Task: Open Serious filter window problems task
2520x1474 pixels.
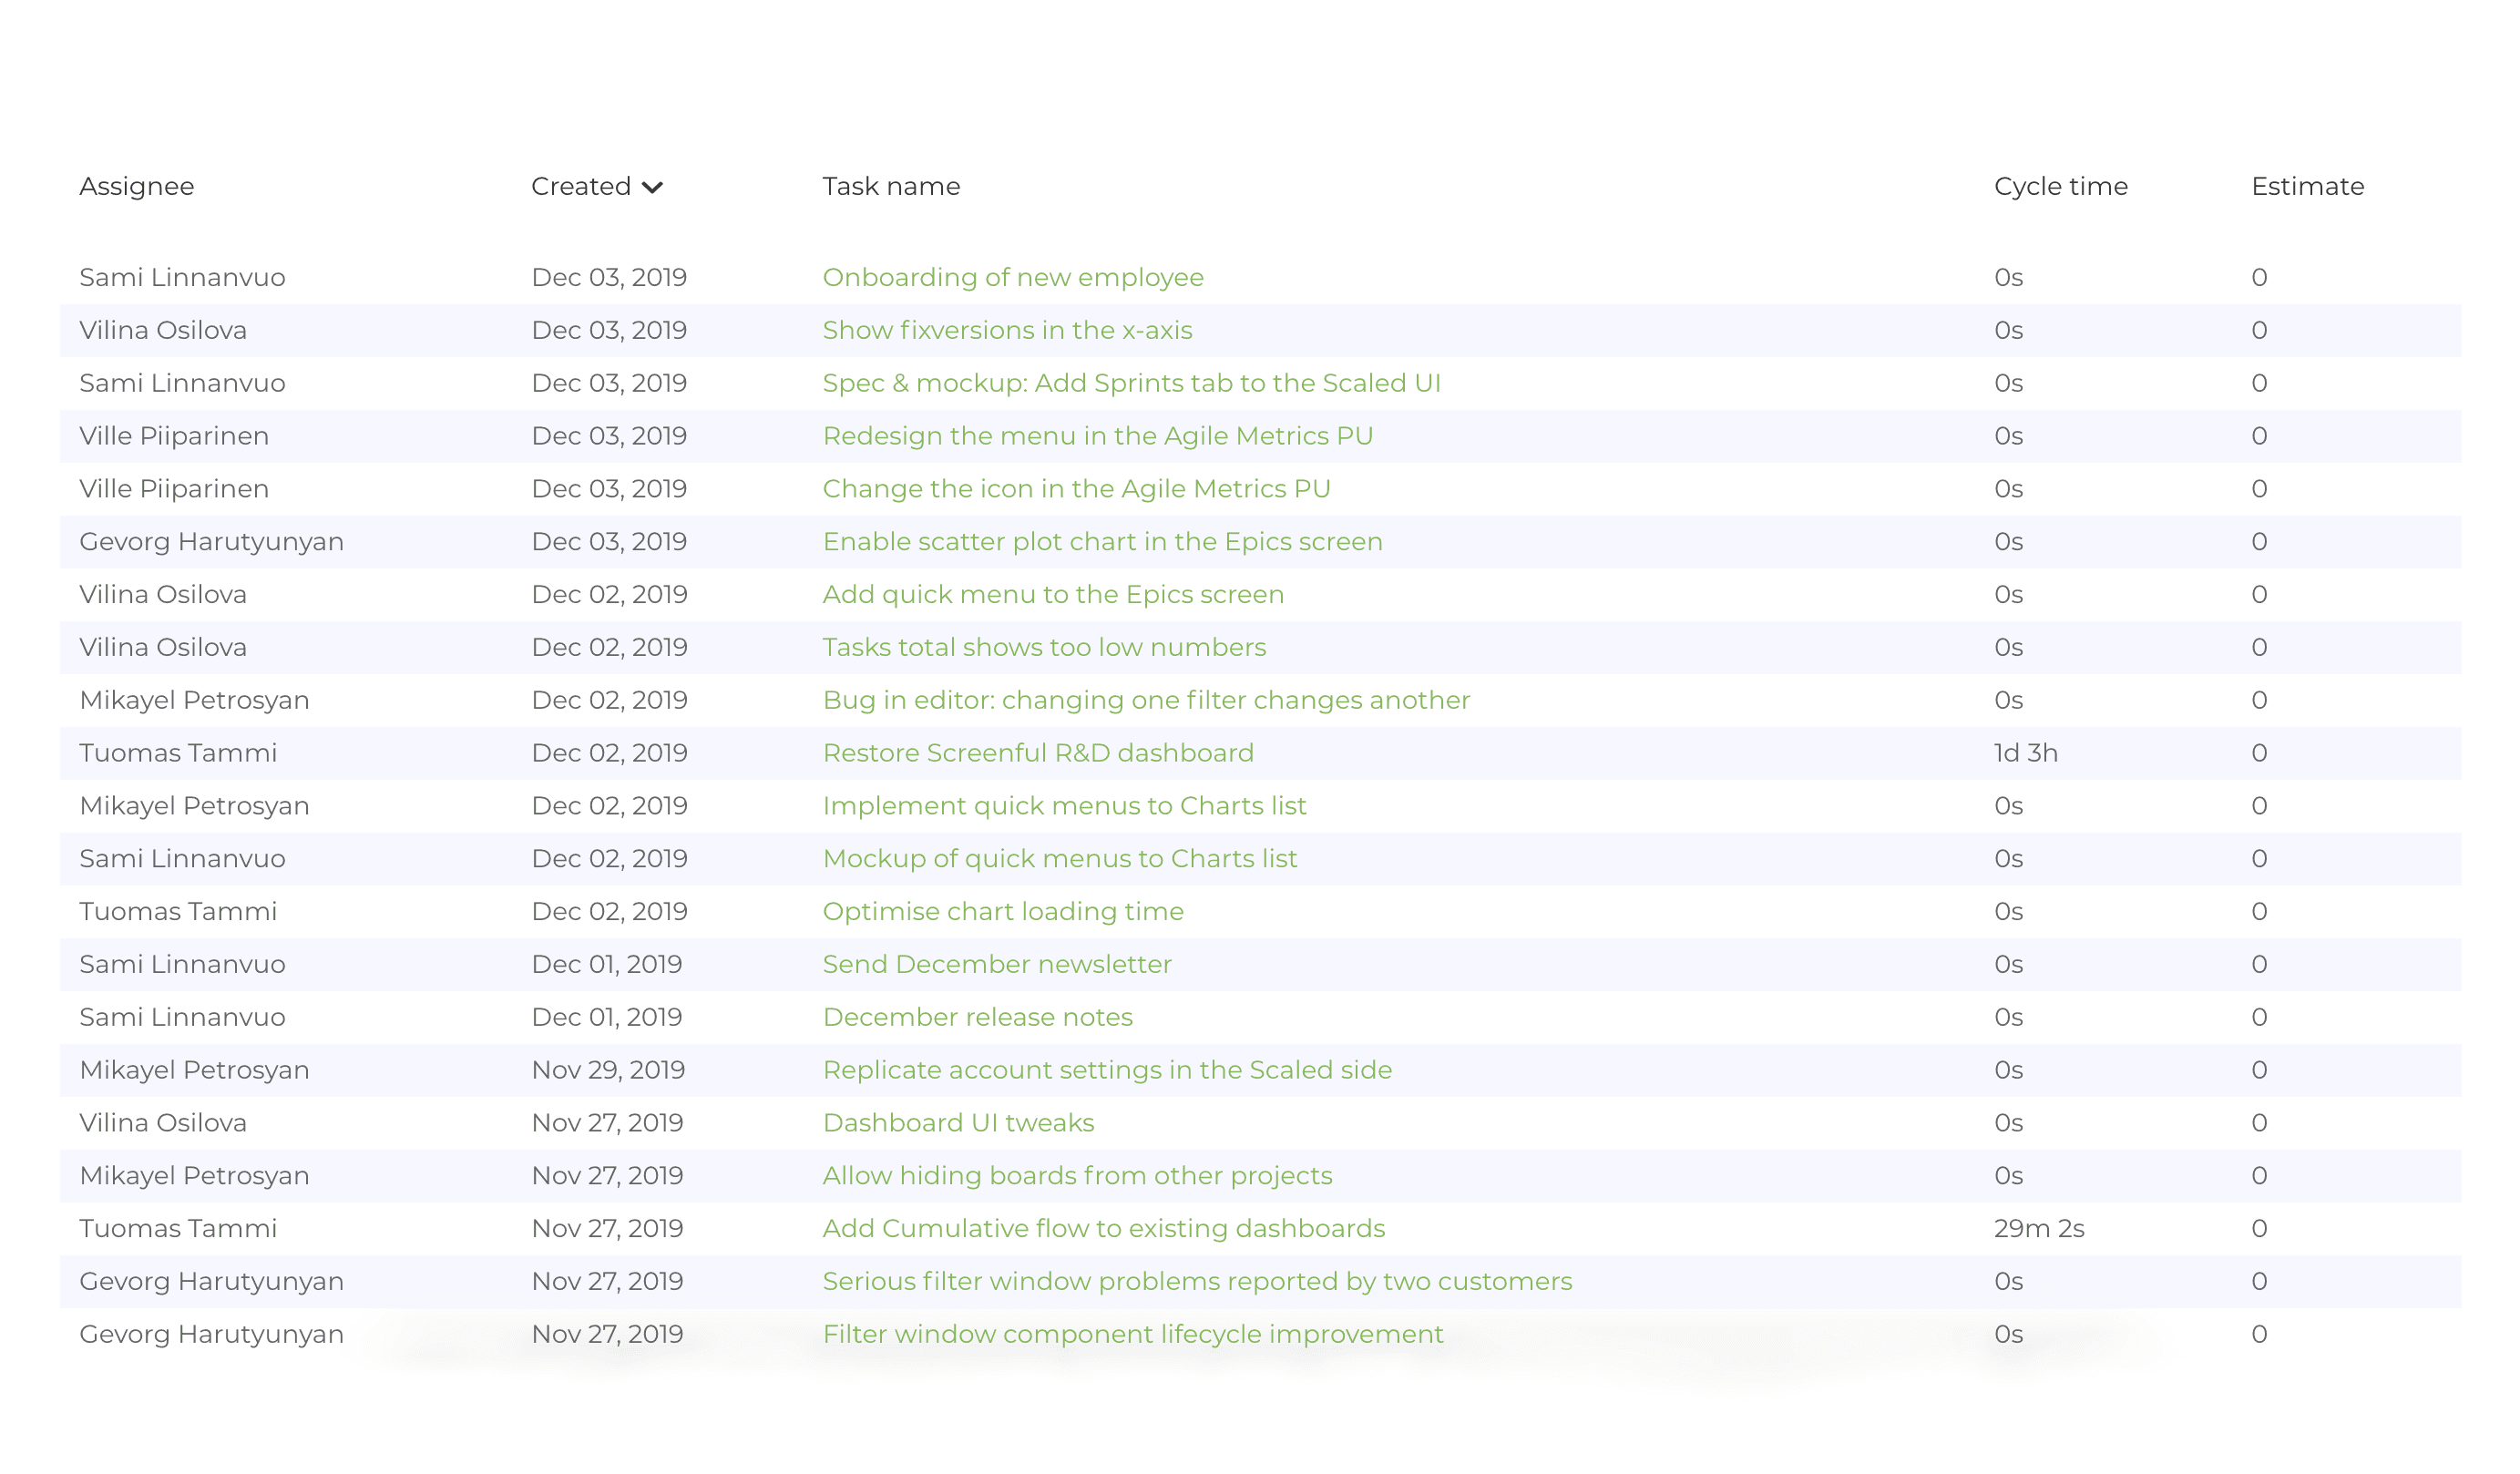Action: (x=1196, y=1281)
